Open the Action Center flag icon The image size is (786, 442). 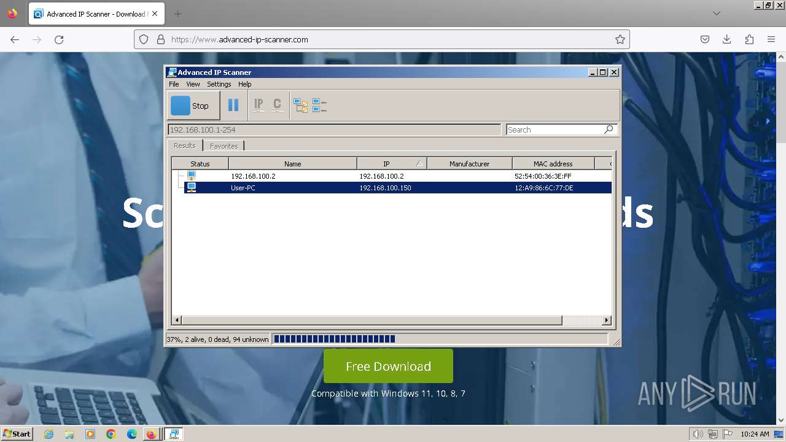pos(728,434)
